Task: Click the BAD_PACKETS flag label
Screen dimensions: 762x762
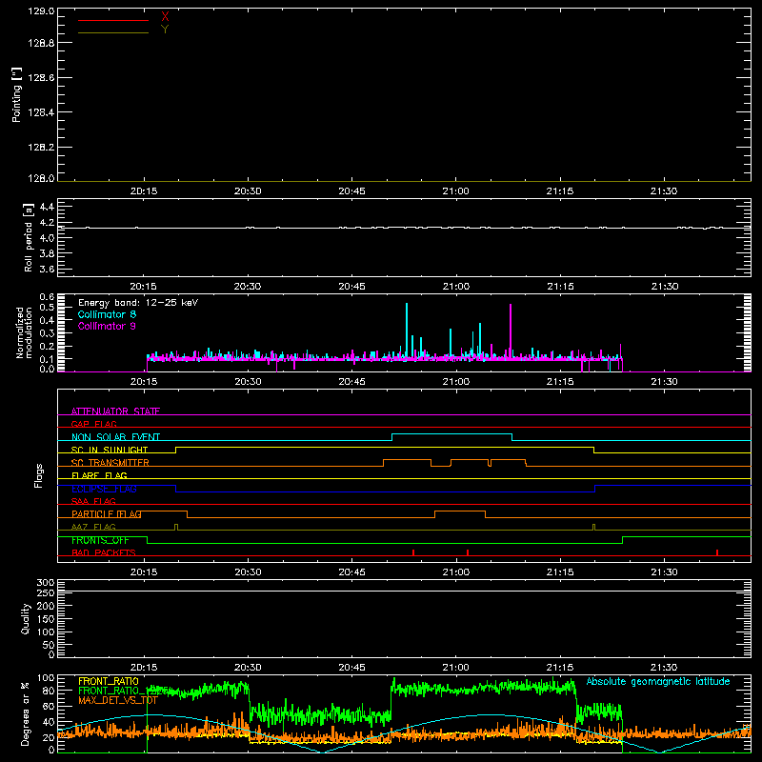Action: pyautogui.click(x=104, y=553)
